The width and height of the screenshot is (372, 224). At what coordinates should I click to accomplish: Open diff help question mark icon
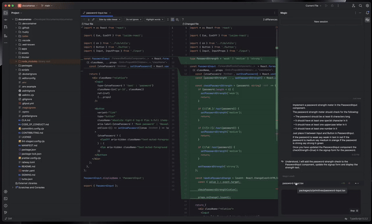click(183, 19)
